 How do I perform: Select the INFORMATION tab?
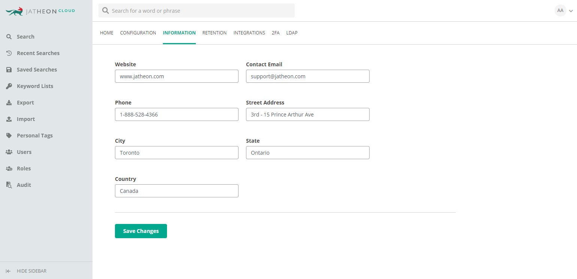pyautogui.click(x=179, y=33)
